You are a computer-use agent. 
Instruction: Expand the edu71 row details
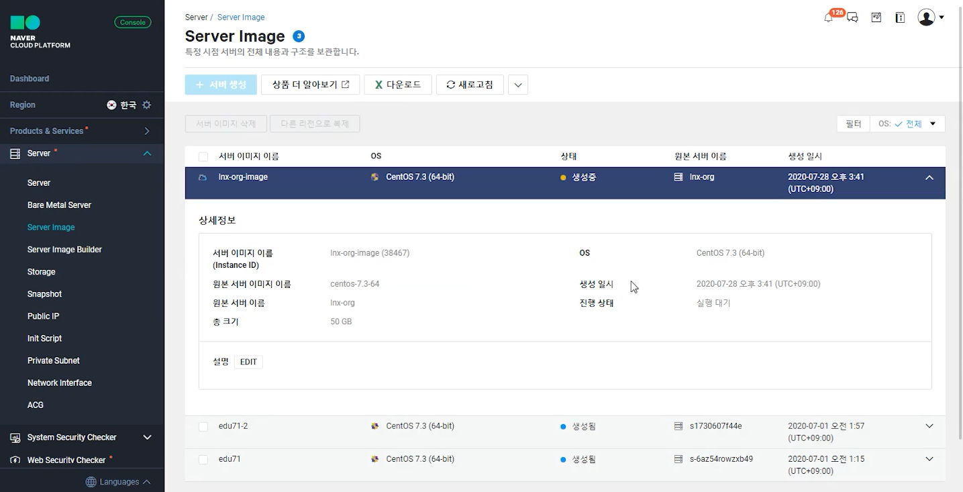pyautogui.click(x=929, y=459)
